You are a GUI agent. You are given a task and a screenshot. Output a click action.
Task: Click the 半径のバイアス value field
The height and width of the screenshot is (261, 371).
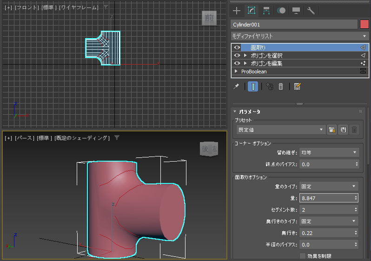tap(326, 245)
